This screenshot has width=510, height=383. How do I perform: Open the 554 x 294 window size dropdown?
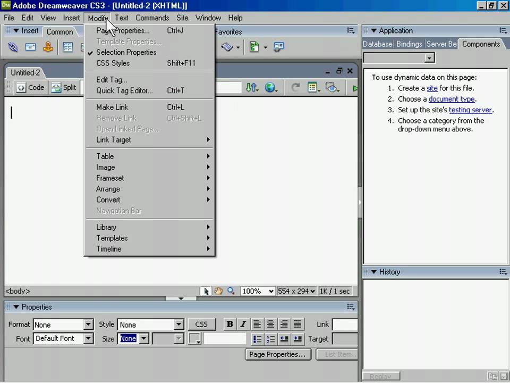tap(296, 291)
